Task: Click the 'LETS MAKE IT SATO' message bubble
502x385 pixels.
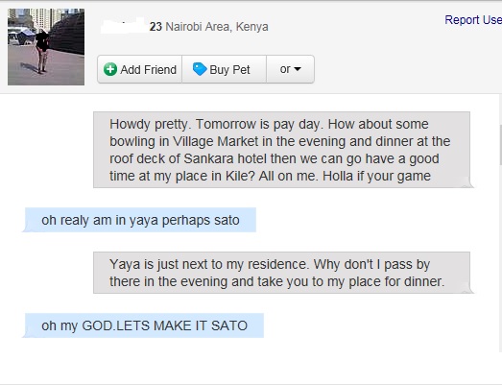Action: coord(144,325)
